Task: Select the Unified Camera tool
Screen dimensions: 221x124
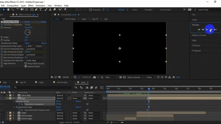Action: click(x=22, y=9)
